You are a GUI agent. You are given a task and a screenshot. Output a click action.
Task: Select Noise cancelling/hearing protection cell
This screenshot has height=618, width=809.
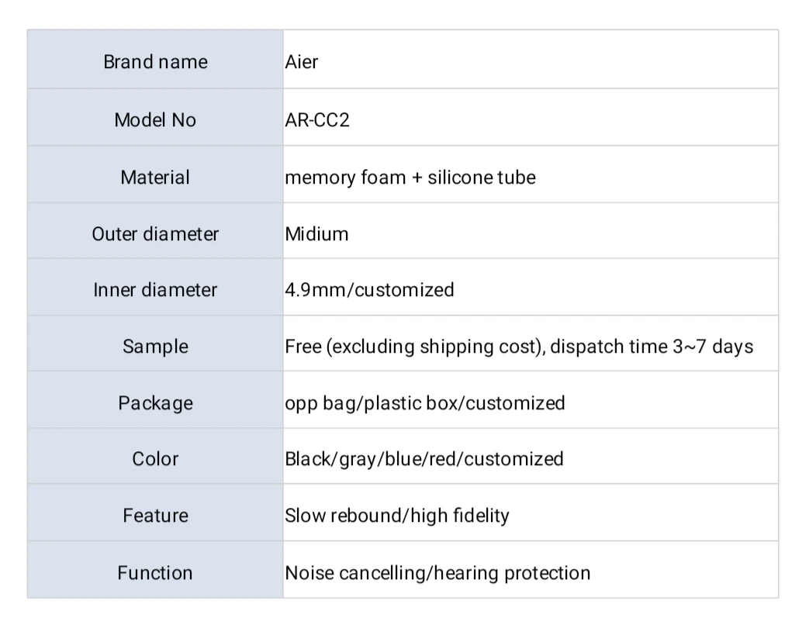(531, 570)
